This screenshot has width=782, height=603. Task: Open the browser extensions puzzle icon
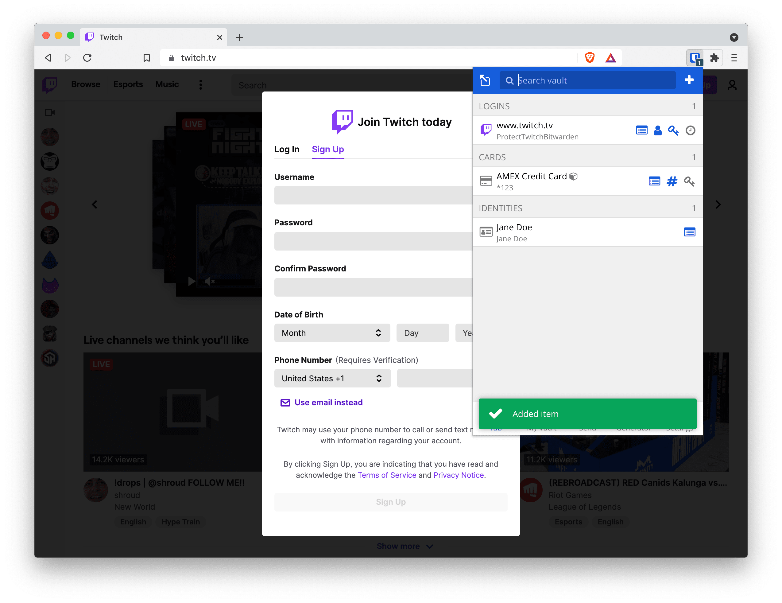[714, 58]
